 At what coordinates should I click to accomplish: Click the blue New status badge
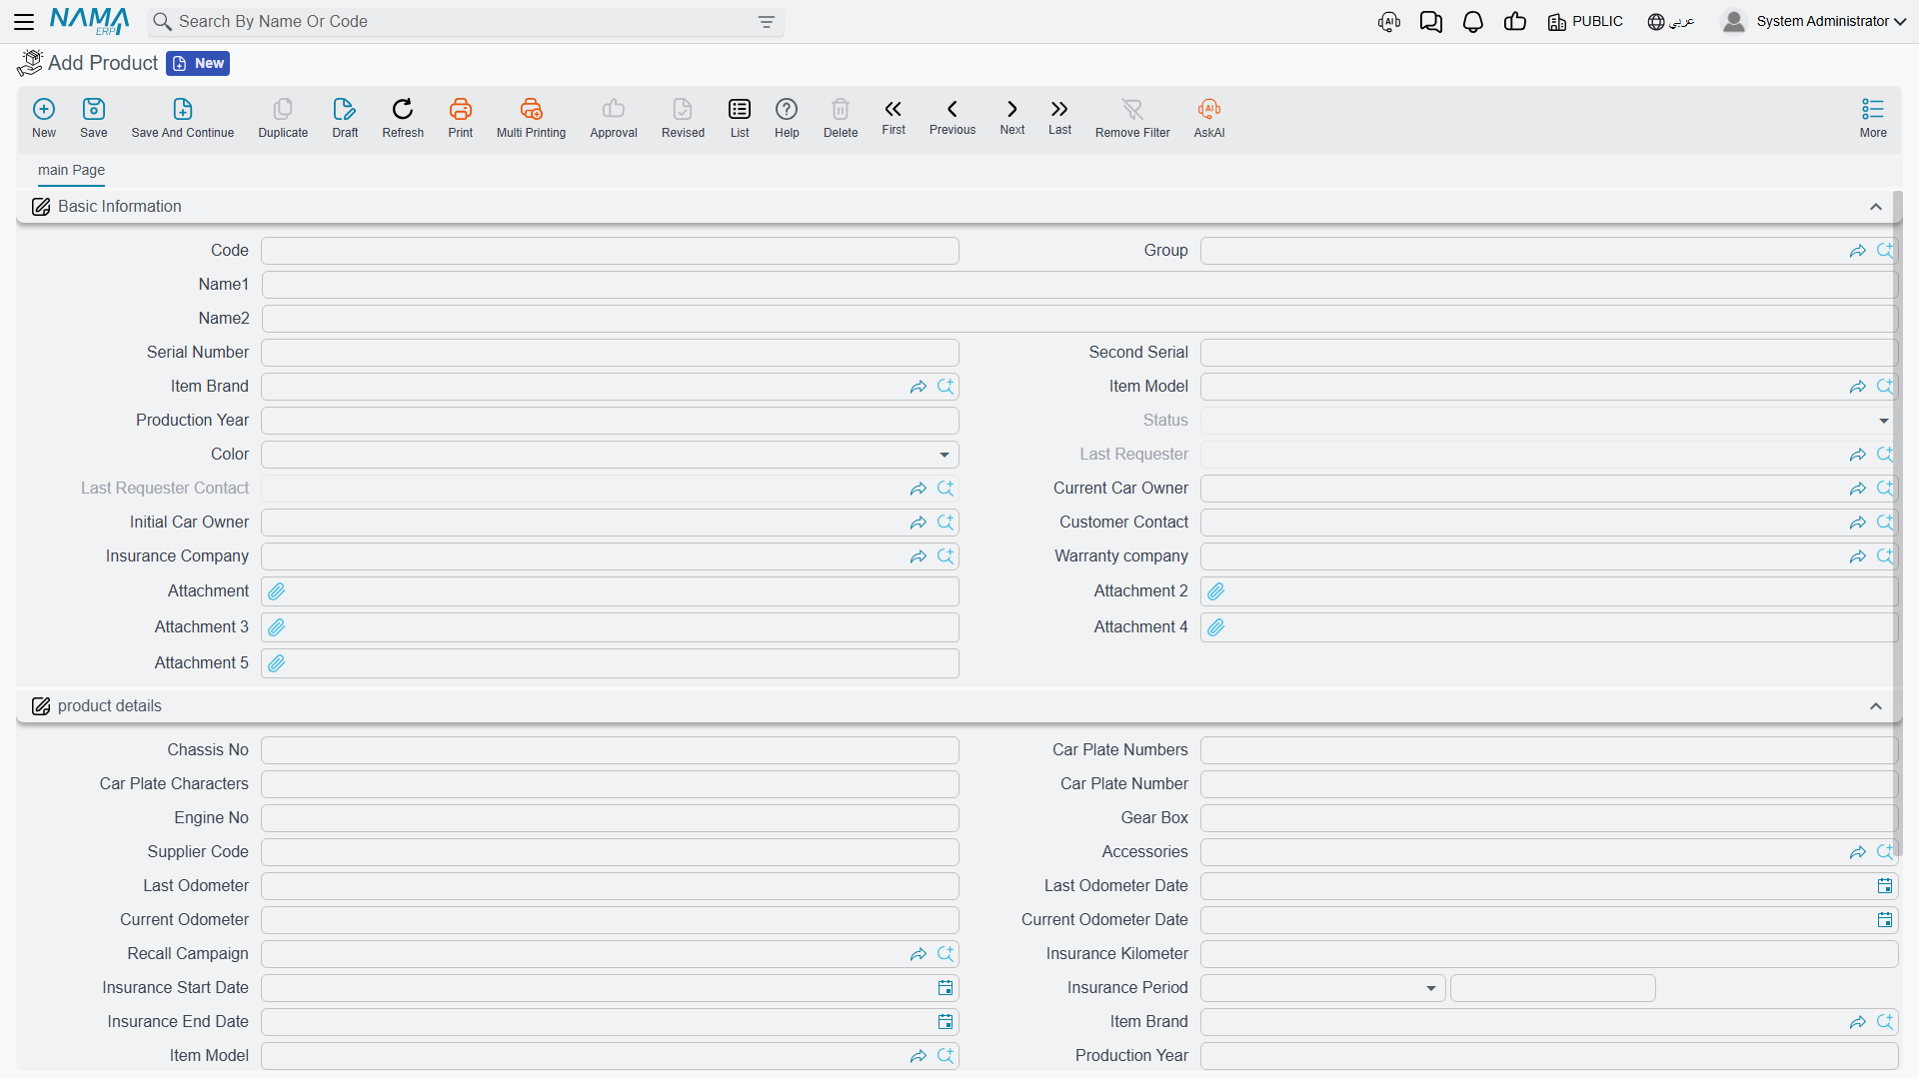(x=198, y=63)
